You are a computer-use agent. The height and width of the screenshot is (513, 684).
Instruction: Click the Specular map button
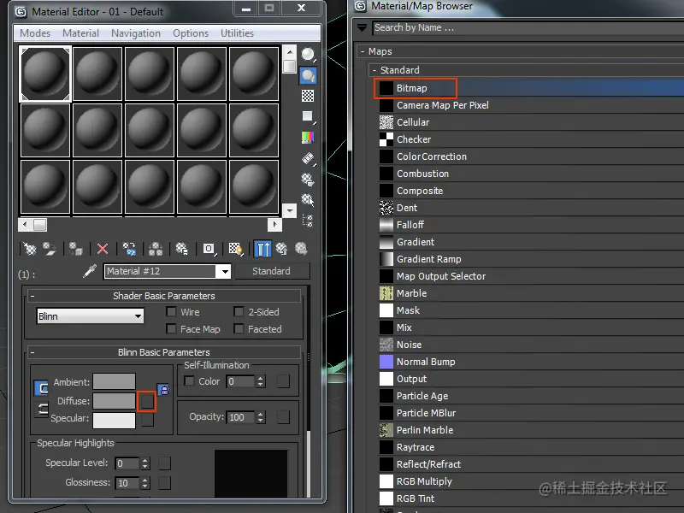point(147,419)
